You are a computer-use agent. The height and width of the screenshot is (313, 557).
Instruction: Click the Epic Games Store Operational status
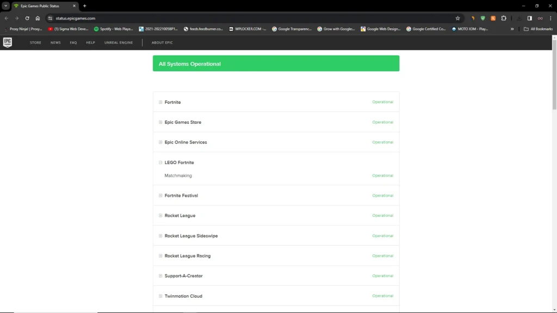[x=382, y=122]
